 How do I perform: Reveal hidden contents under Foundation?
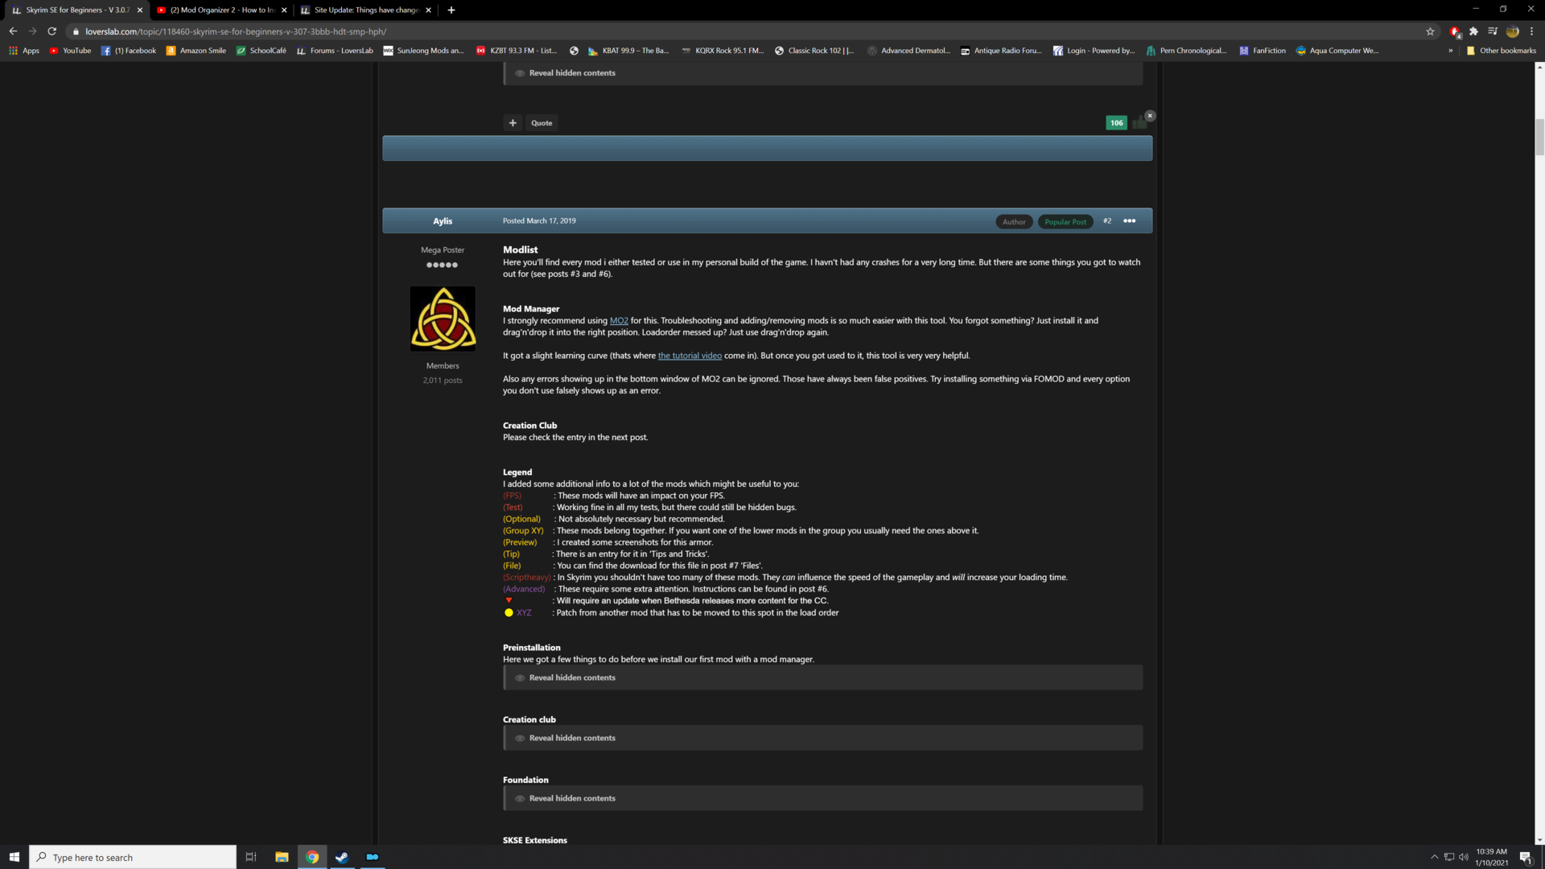[x=822, y=798]
